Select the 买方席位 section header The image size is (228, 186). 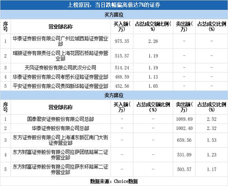[x=114, y=15]
